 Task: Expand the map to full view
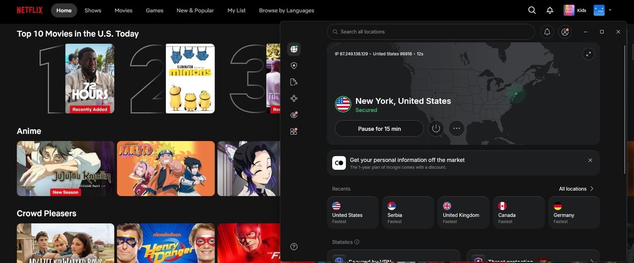588,54
